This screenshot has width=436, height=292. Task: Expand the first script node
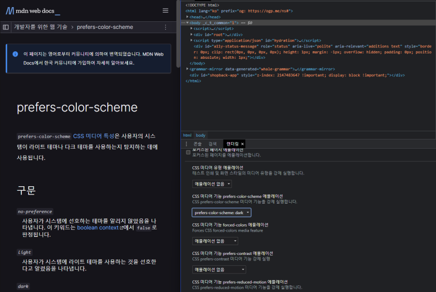pyautogui.click(x=191, y=29)
